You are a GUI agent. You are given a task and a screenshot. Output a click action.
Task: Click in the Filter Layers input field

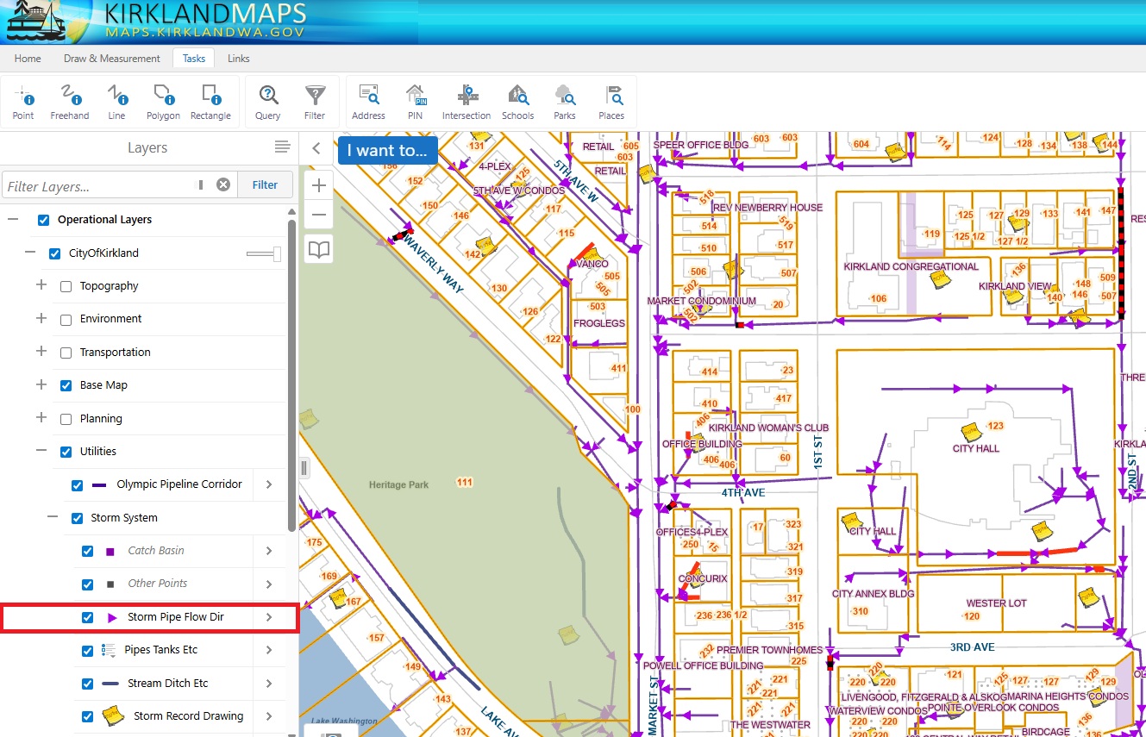[x=99, y=185]
